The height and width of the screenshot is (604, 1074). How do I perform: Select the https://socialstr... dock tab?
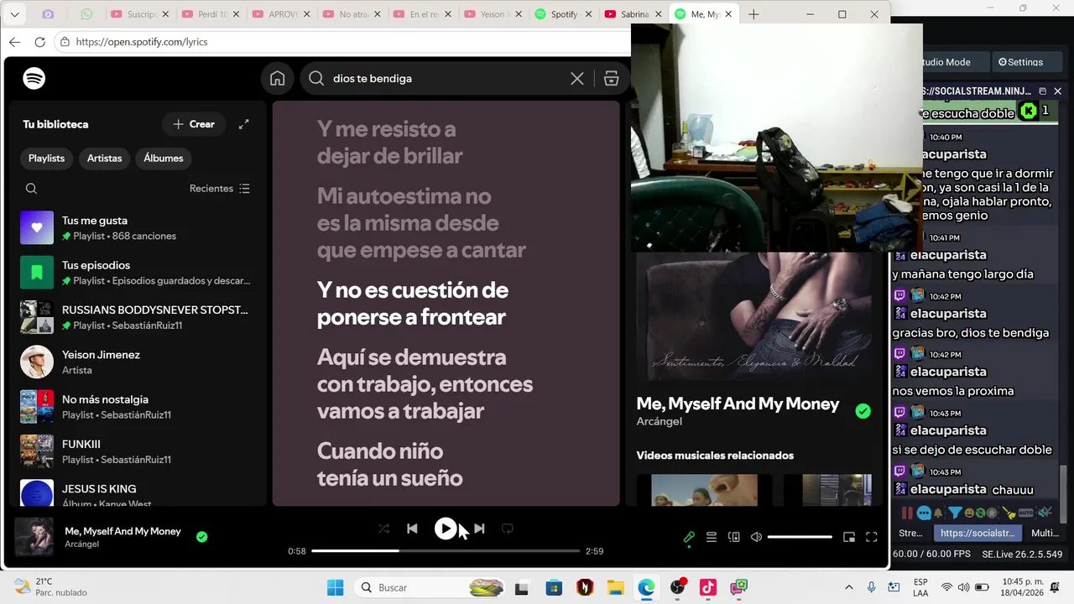pos(978,533)
